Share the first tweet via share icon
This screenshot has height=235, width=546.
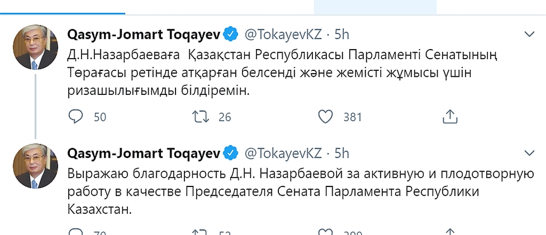(449, 116)
